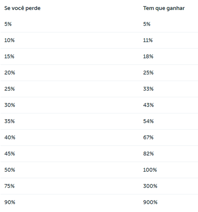This screenshot has height=212, width=198.
Task: Click the 82% gain value
Action: (x=148, y=154)
